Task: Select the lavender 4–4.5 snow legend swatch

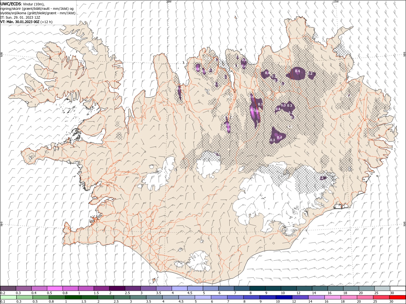Action: [x=180, y=288]
